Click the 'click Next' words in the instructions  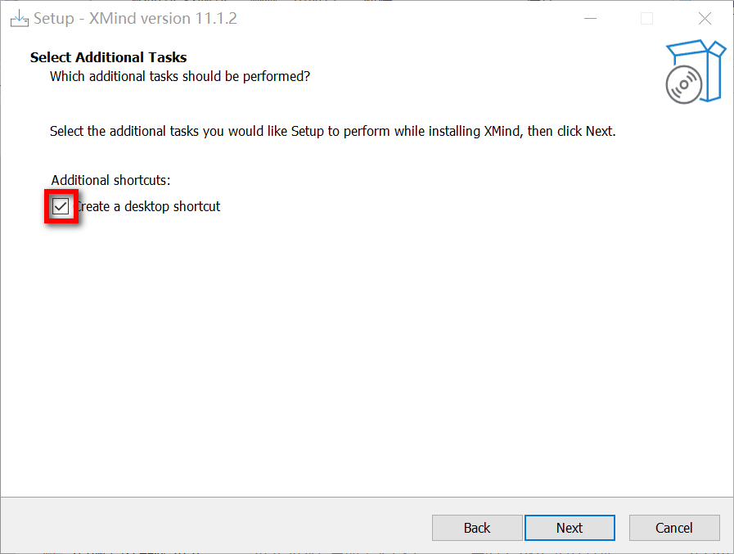point(585,131)
